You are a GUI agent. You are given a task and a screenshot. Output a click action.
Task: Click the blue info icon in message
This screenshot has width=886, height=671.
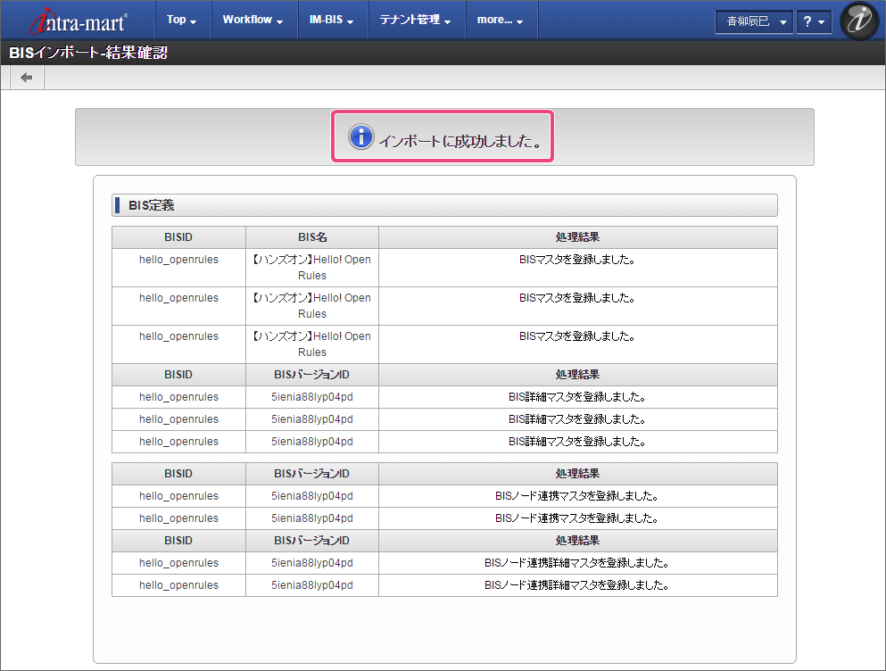tap(360, 137)
